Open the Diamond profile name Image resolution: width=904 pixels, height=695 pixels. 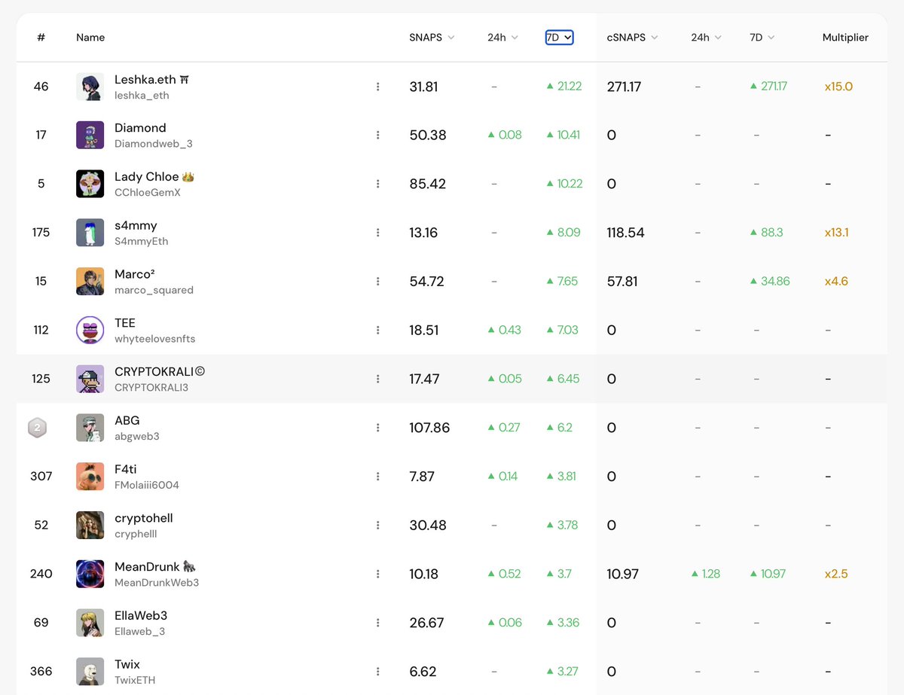pos(140,128)
